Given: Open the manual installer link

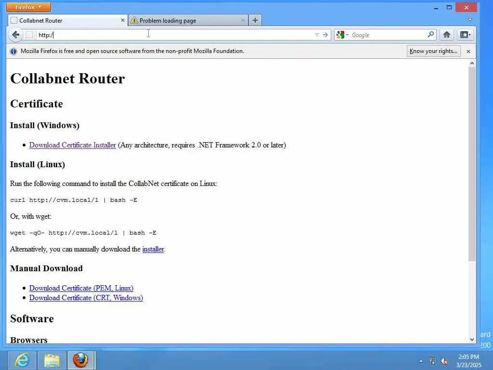Looking at the screenshot, I should (153, 249).
